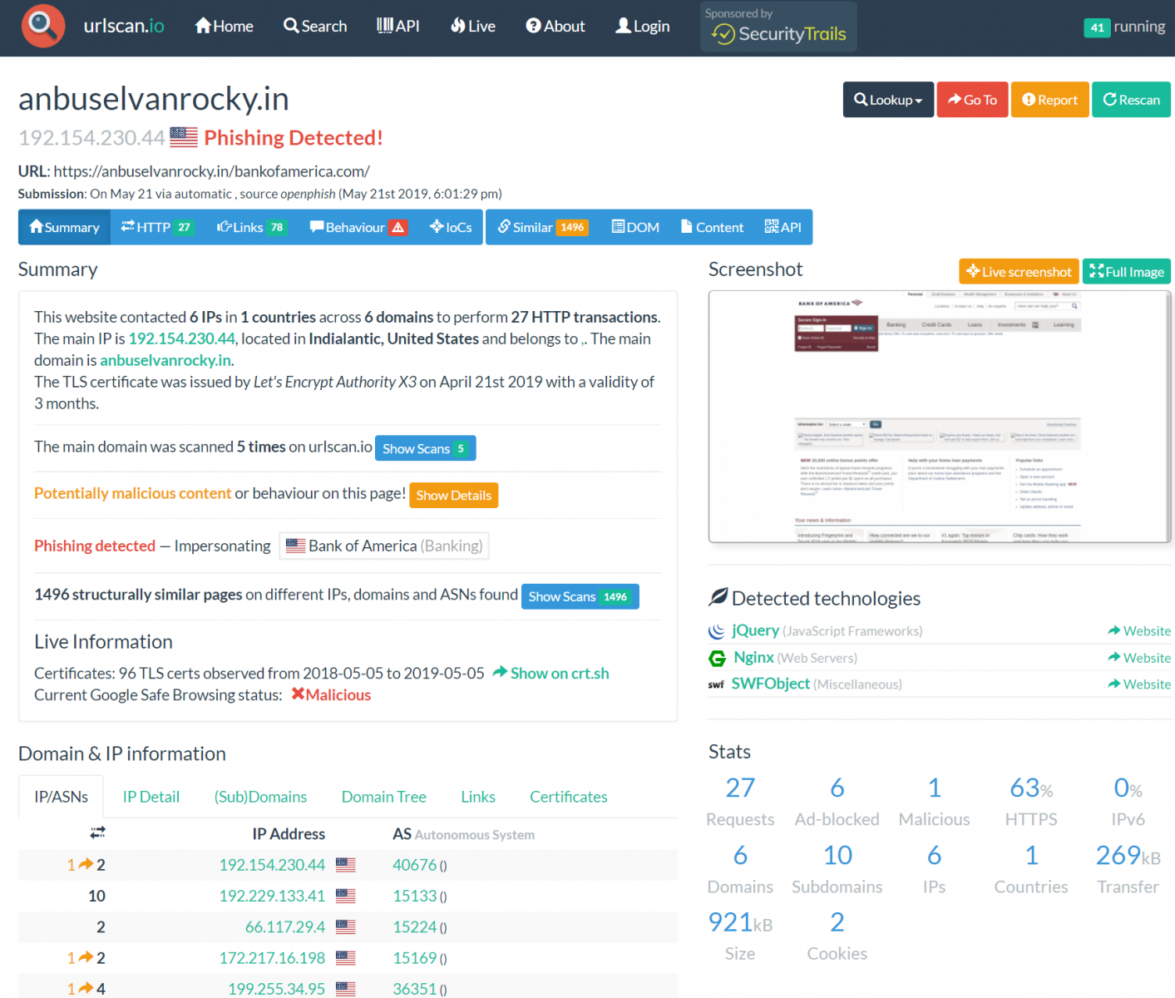The image size is (1175, 998).
Task: Click the Bank of America page thumbnail
Action: pos(939,417)
